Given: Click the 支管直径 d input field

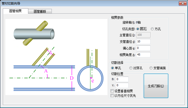Looking at the screenshot, I should coord(143,41).
